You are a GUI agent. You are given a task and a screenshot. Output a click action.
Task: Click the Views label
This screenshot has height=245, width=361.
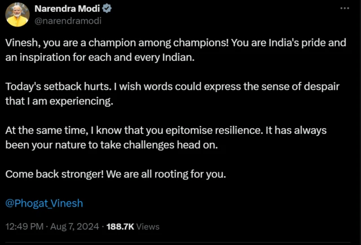[148, 226]
